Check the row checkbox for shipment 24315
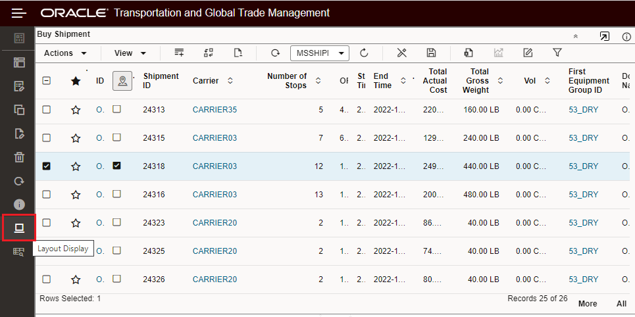The width and height of the screenshot is (635, 317). pos(47,137)
